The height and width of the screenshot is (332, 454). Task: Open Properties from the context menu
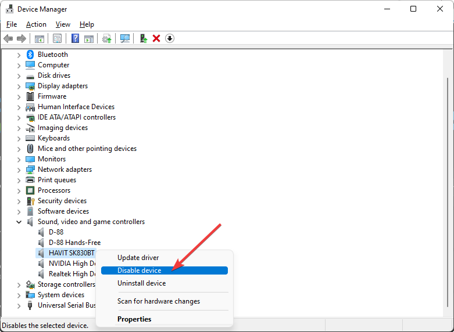pos(165,319)
